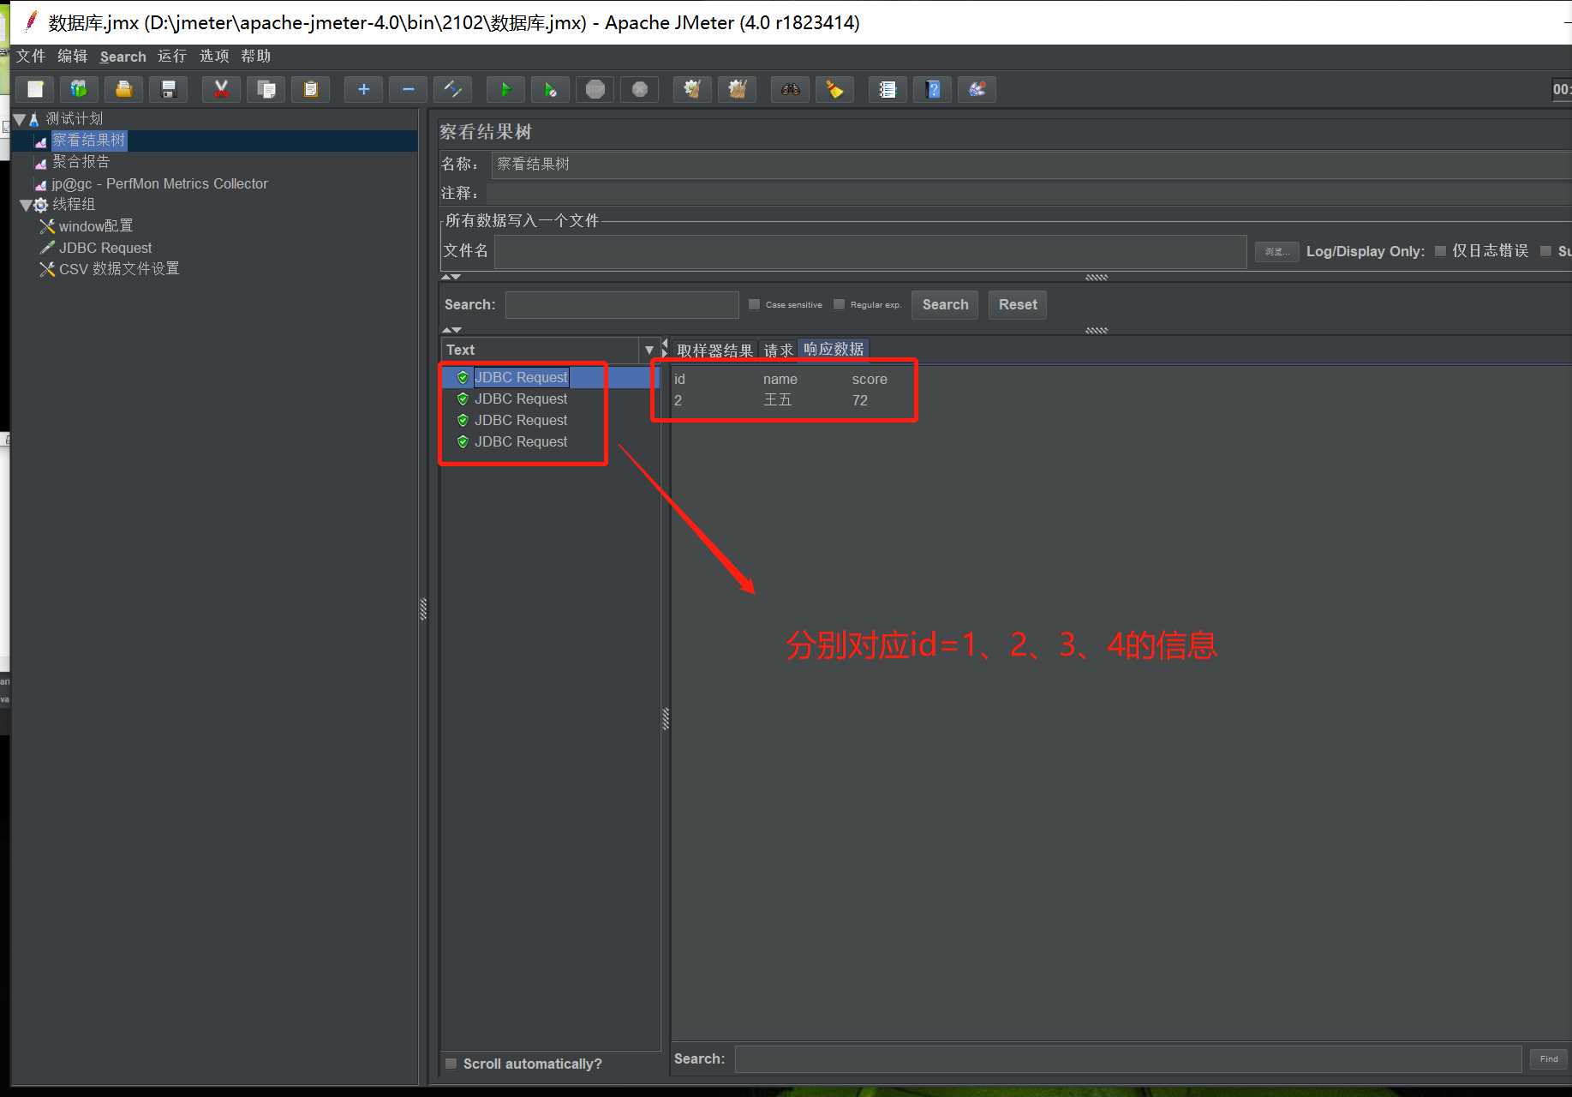Click the Reset button
Image resolution: width=1572 pixels, height=1097 pixels.
[1018, 305]
